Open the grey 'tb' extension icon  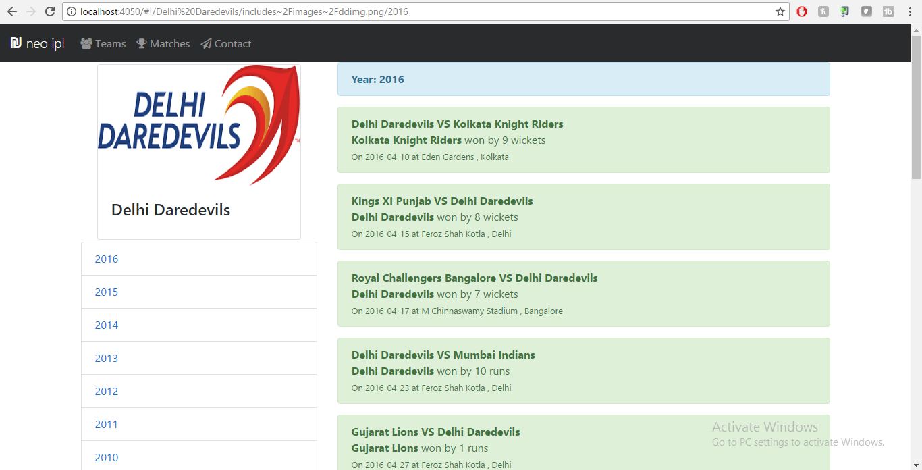(888, 11)
